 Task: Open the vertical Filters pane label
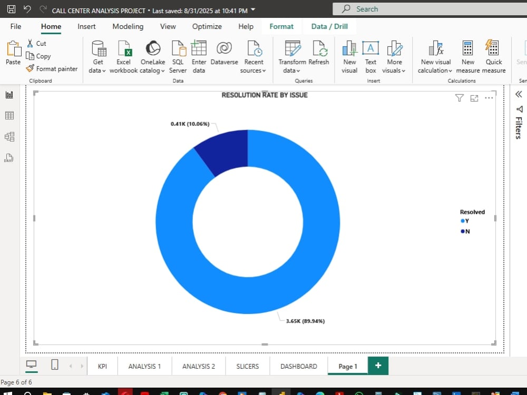click(x=519, y=127)
